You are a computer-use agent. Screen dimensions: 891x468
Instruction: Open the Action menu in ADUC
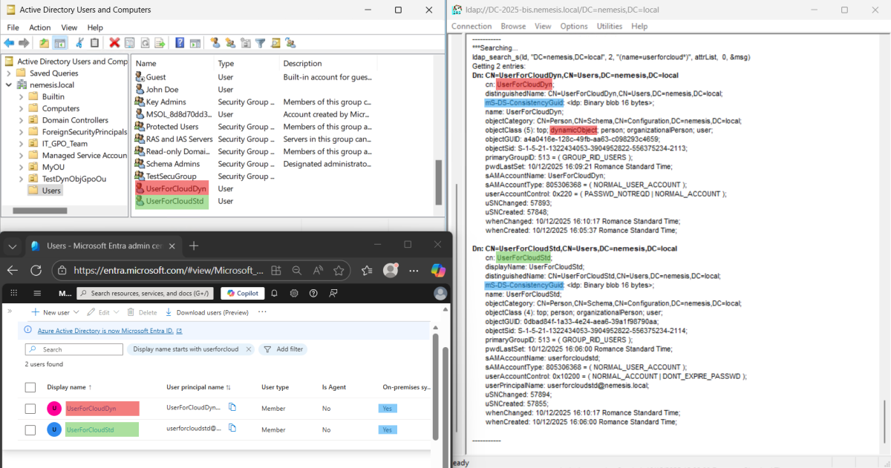coord(40,27)
